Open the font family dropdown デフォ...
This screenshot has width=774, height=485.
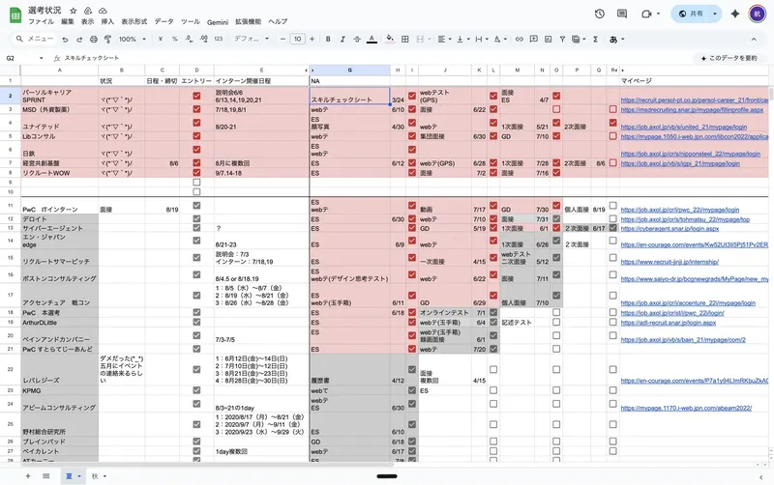(252, 39)
